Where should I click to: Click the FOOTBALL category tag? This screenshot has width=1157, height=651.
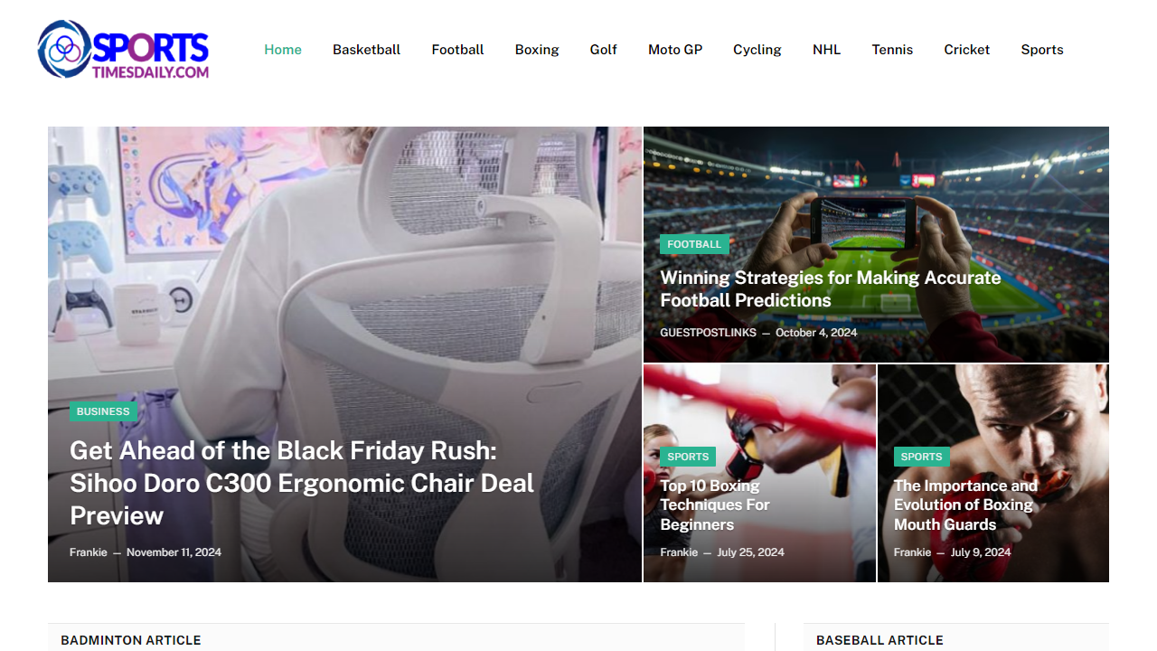coord(694,244)
